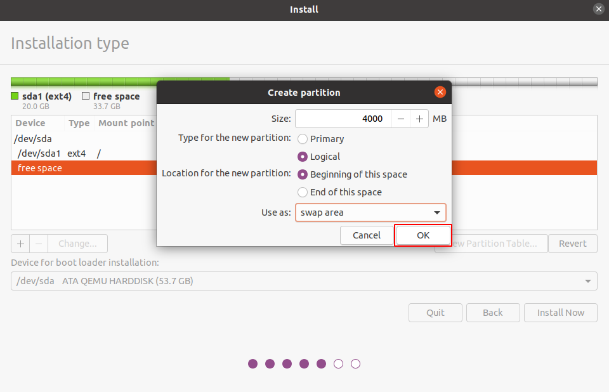Click the Revert button

click(572, 244)
